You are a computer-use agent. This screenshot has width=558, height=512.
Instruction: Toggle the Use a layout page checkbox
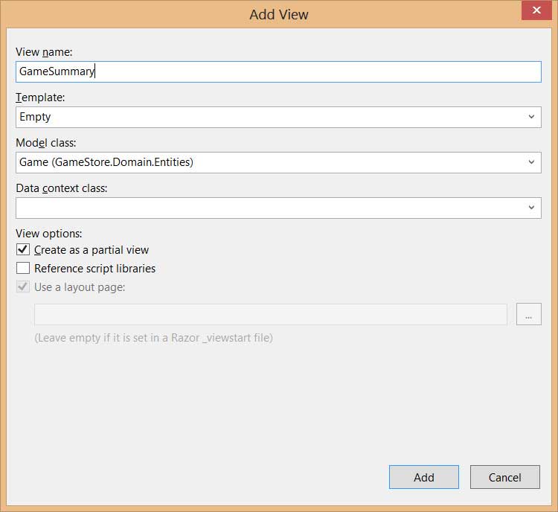(23, 287)
